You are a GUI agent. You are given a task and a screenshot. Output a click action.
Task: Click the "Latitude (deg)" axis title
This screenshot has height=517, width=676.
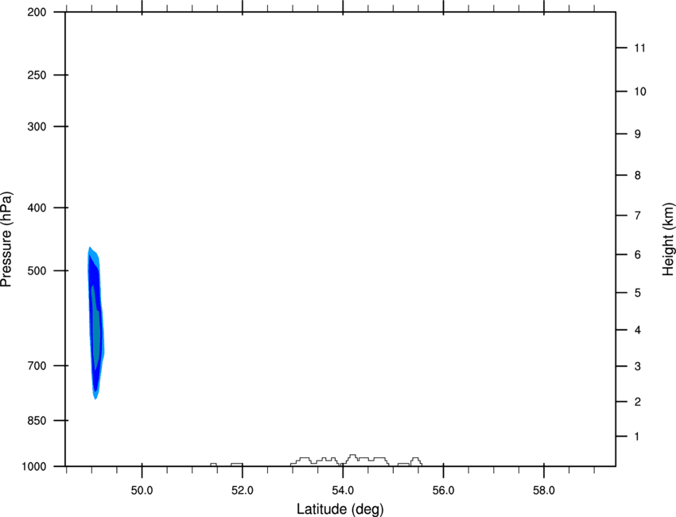coord(340,509)
